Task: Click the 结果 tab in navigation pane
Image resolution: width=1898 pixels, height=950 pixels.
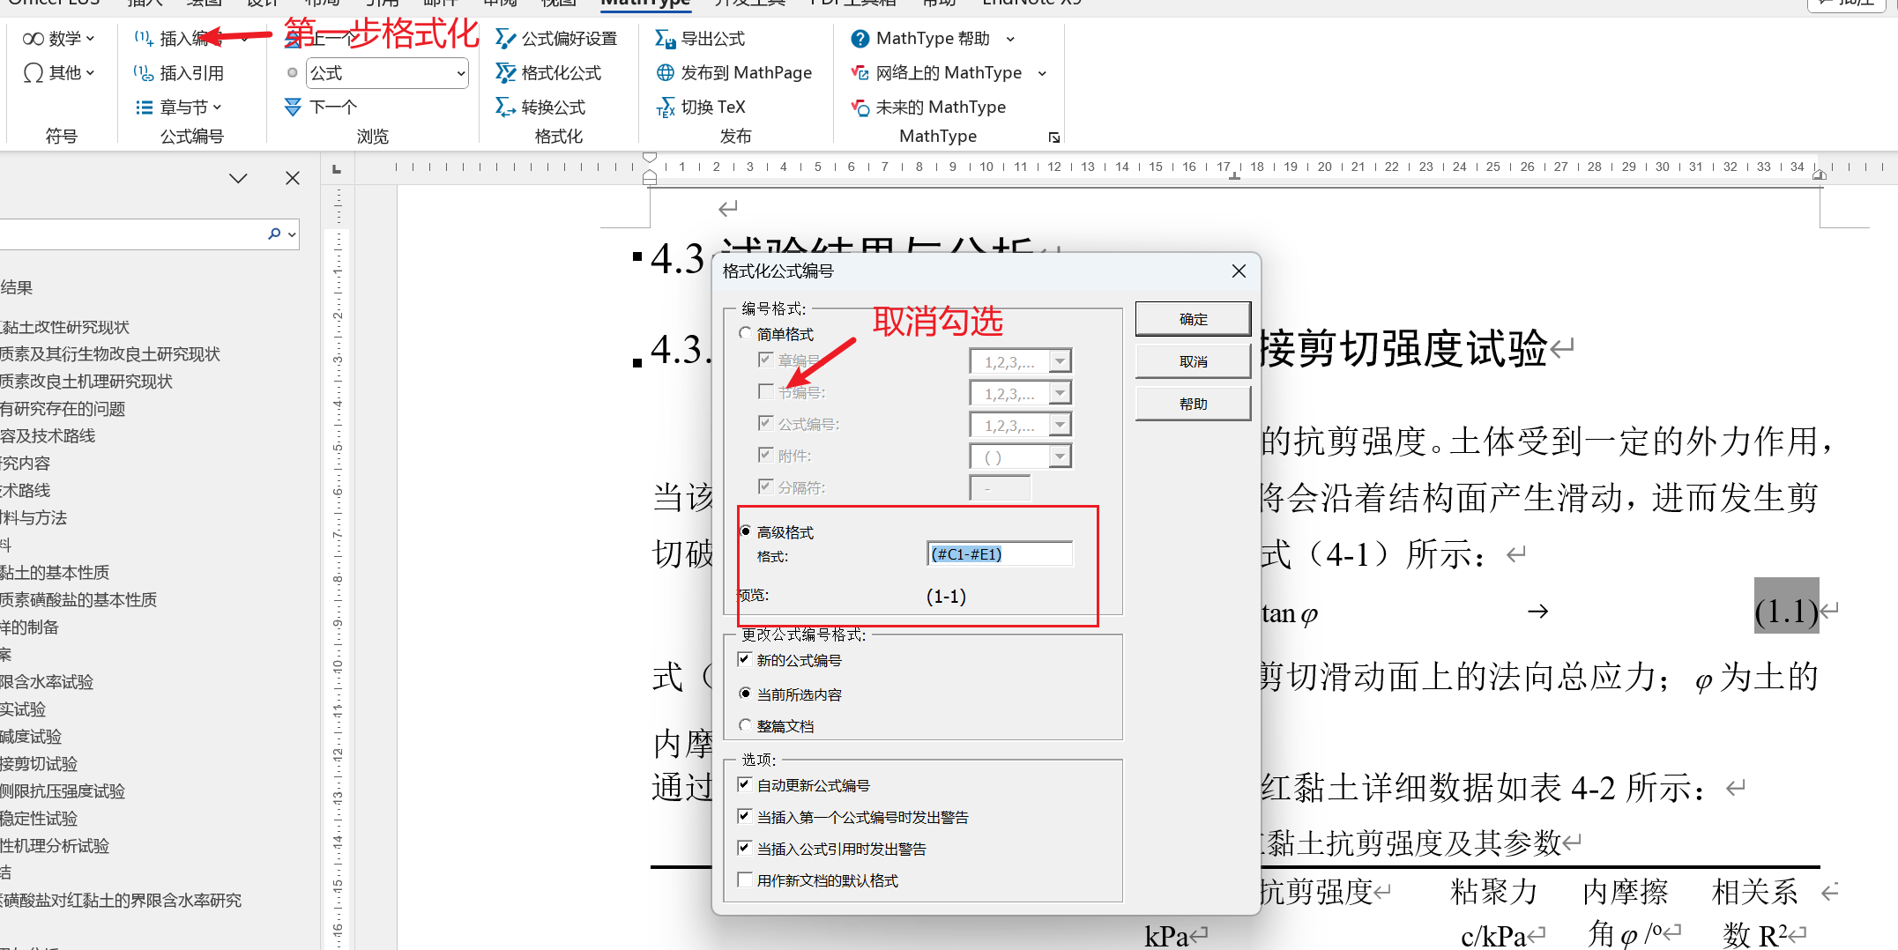Action: [17, 287]
